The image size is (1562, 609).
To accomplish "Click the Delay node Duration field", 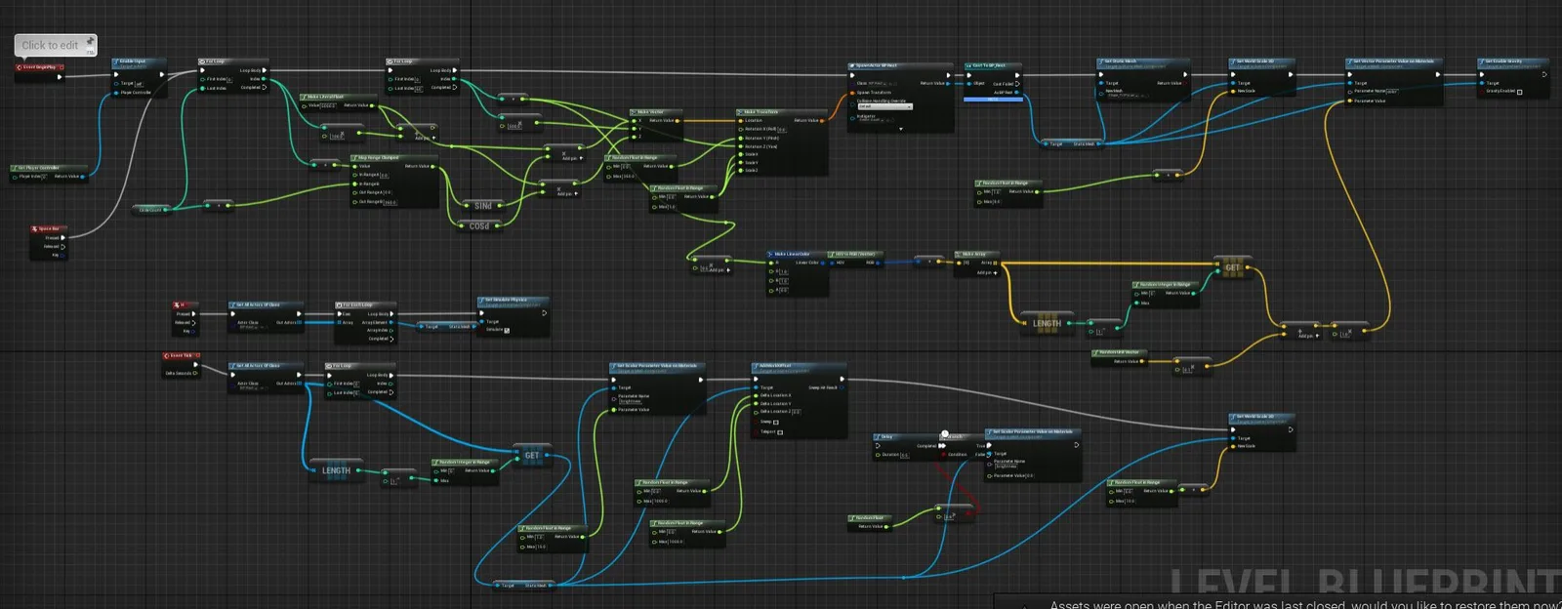I will (x=904, y=455).
